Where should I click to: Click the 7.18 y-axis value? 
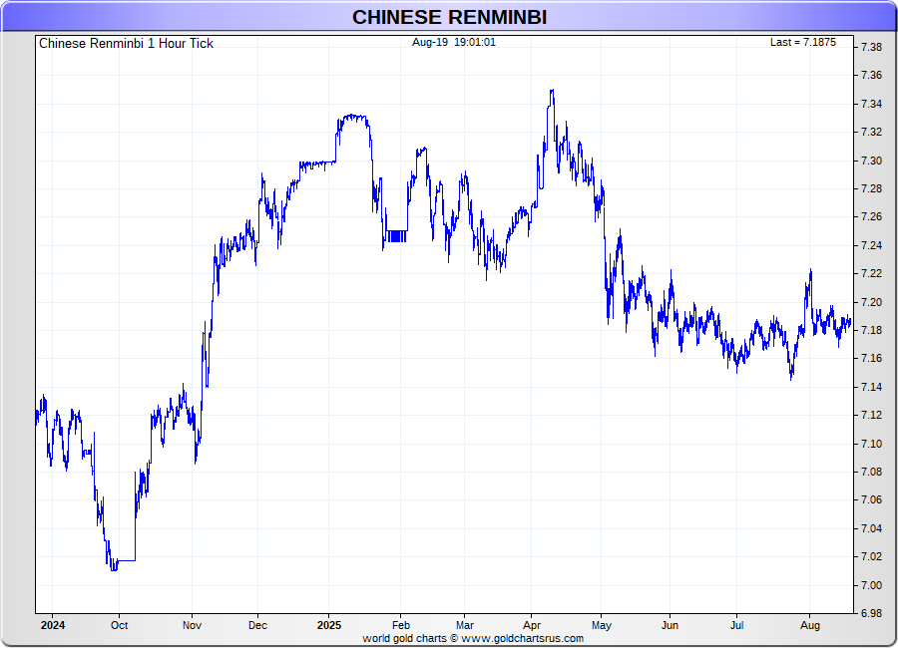pyautogui.click(x=872, y=330)
